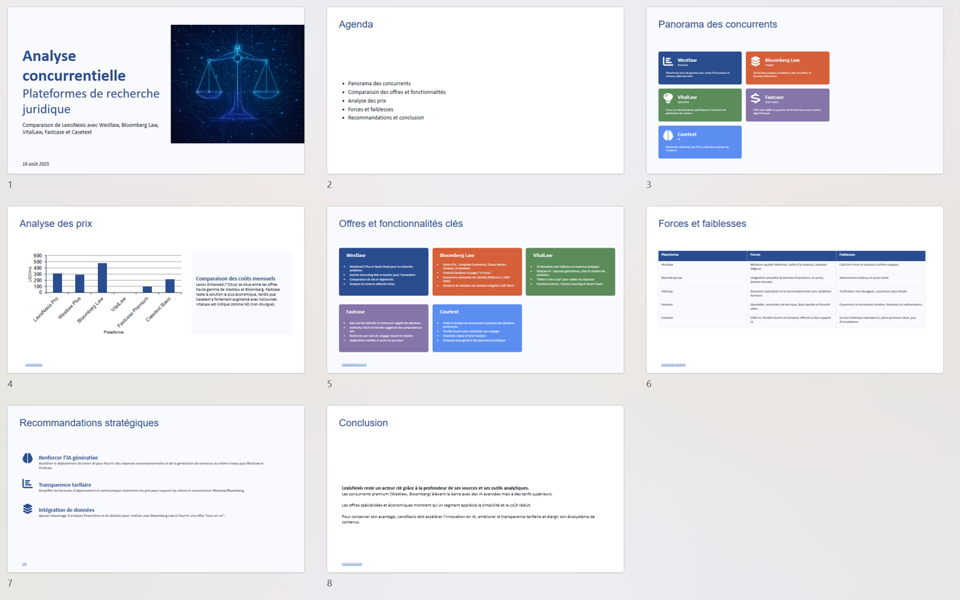Click the brain icon on the Casetext card in slide 3
This screenshot has height=600, width=960.
(668, 135)
